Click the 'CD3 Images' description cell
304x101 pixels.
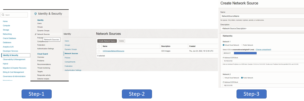(166, 51)
